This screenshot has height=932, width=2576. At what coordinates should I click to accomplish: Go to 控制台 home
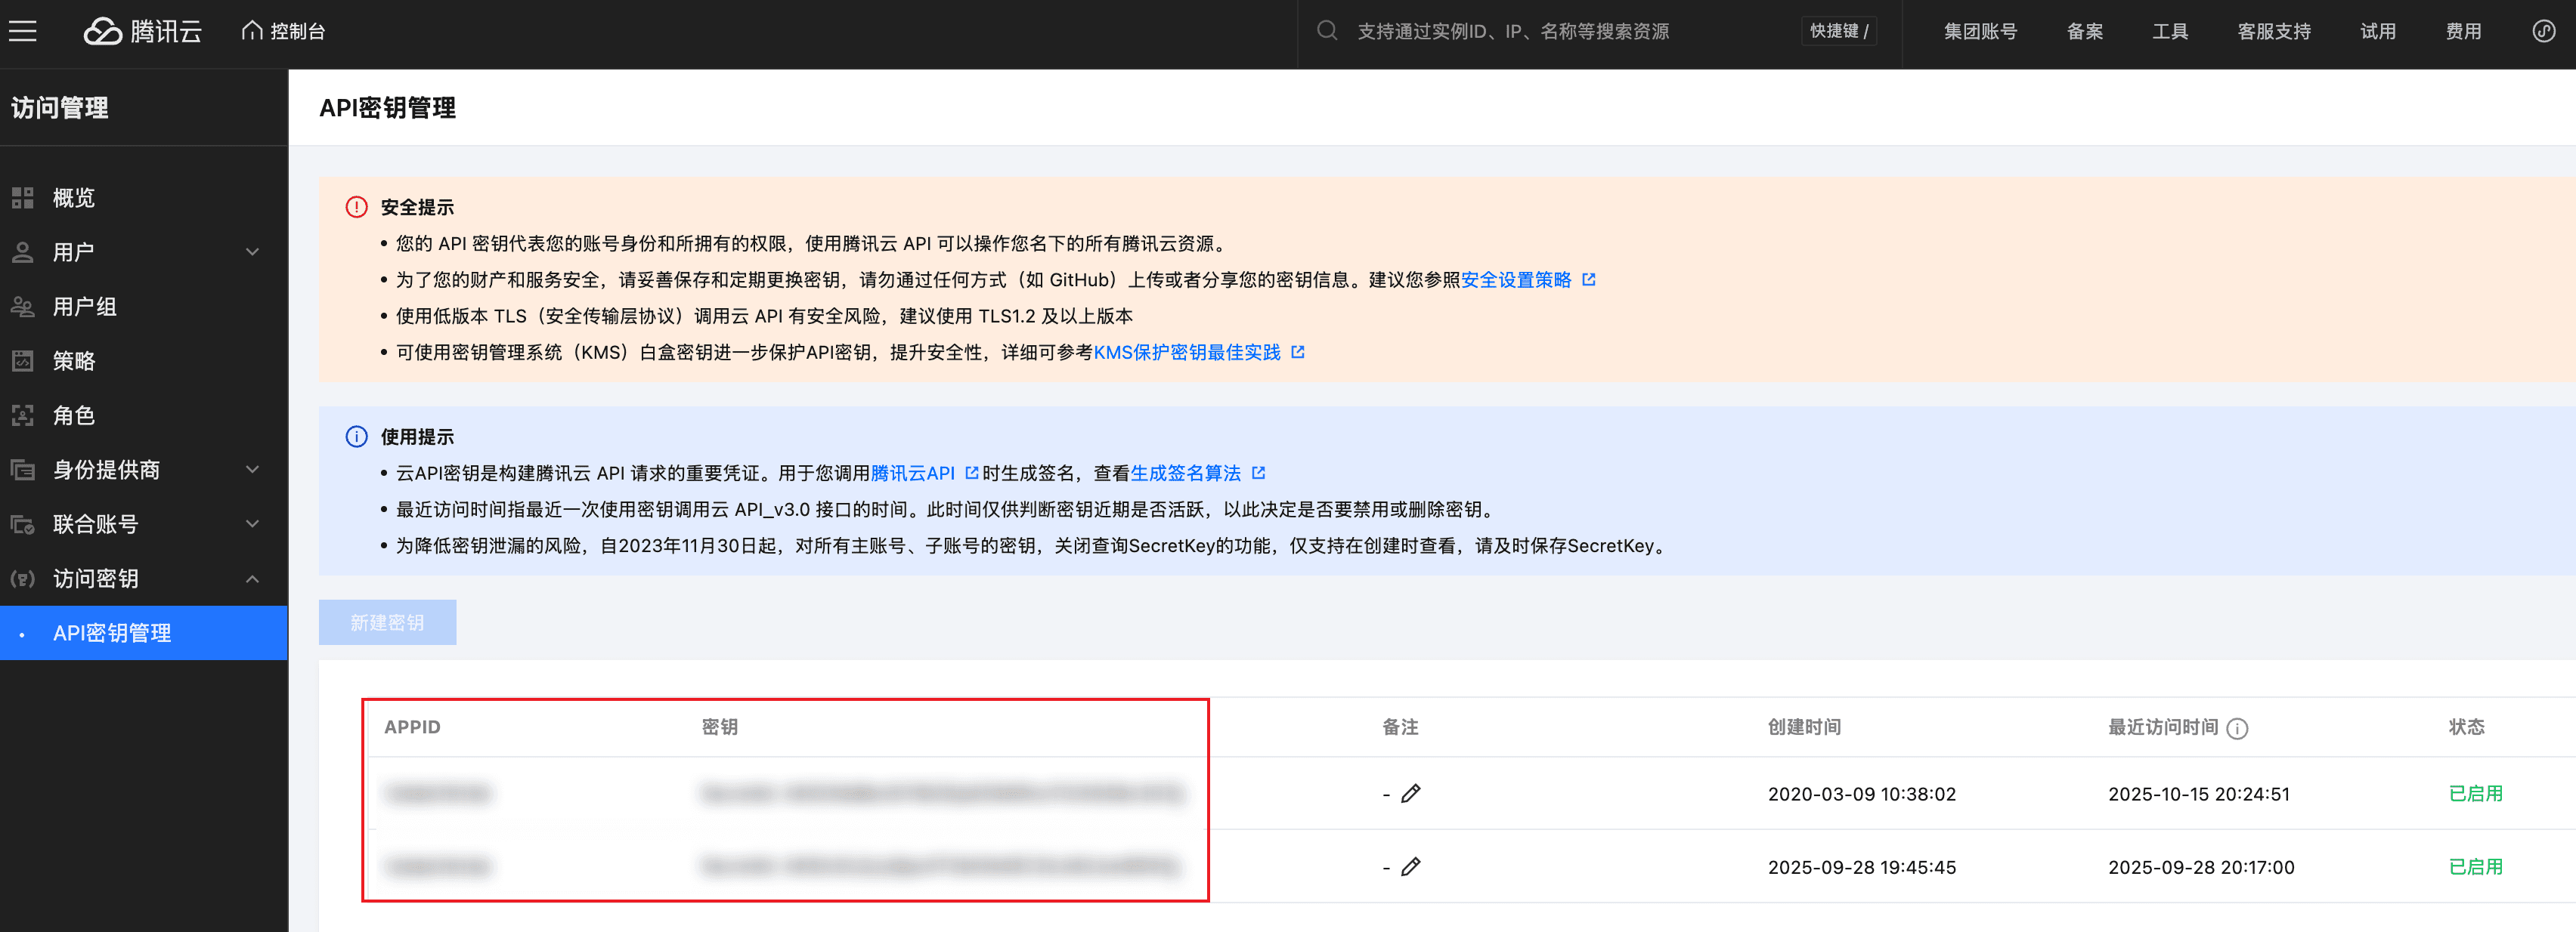pos(284,31)
